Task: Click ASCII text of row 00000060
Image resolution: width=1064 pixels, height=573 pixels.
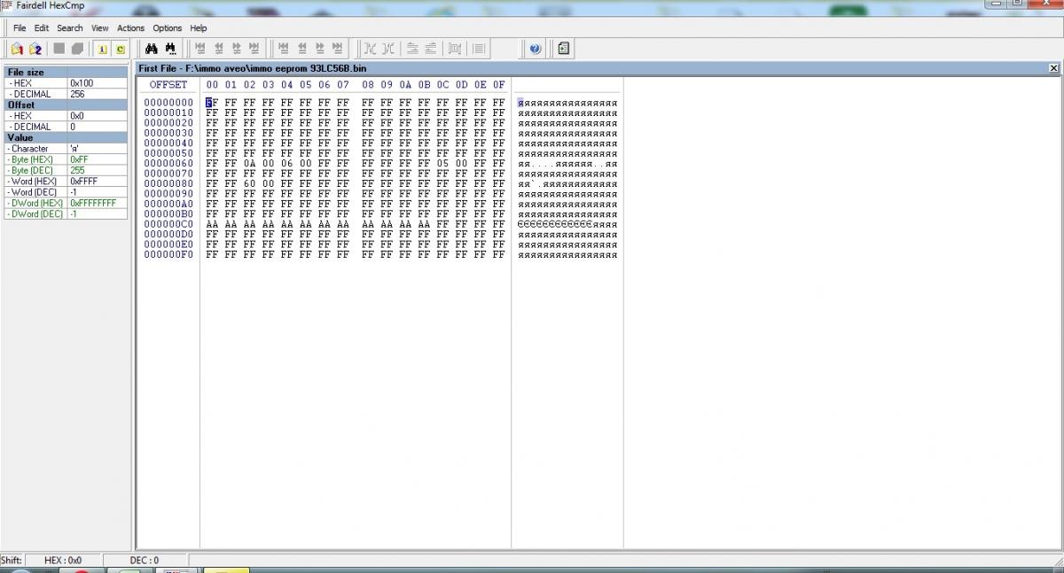Action: [x=567, y=164]
